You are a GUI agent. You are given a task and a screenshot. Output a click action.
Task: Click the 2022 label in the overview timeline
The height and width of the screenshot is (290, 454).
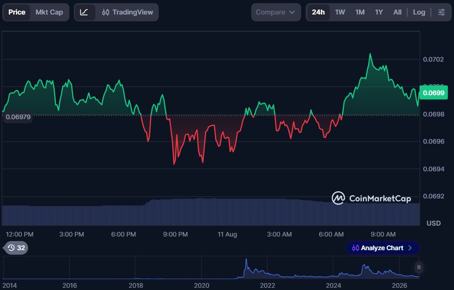[x=267, y=285]
